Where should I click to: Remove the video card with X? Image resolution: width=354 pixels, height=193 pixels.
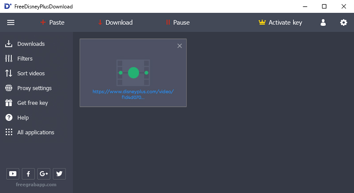click(180, 46)
